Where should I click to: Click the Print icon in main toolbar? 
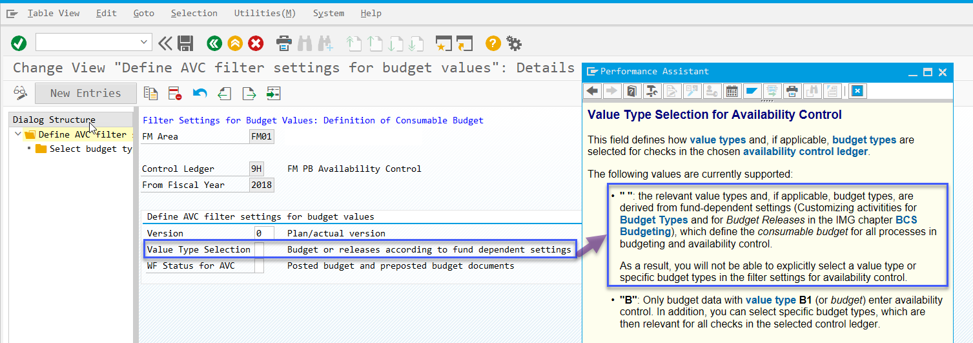pyautogui.click(x=284, y=43)
